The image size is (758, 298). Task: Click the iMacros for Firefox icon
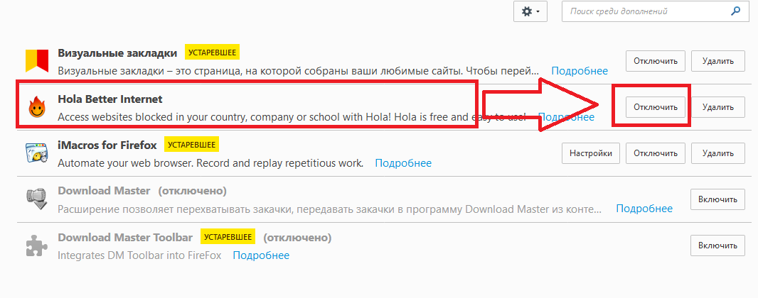[37, 153]
